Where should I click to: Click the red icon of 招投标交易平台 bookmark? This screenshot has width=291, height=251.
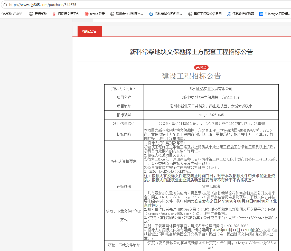click(54, 14)
